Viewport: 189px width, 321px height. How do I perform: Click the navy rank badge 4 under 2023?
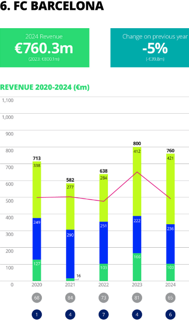pos(137,314)
